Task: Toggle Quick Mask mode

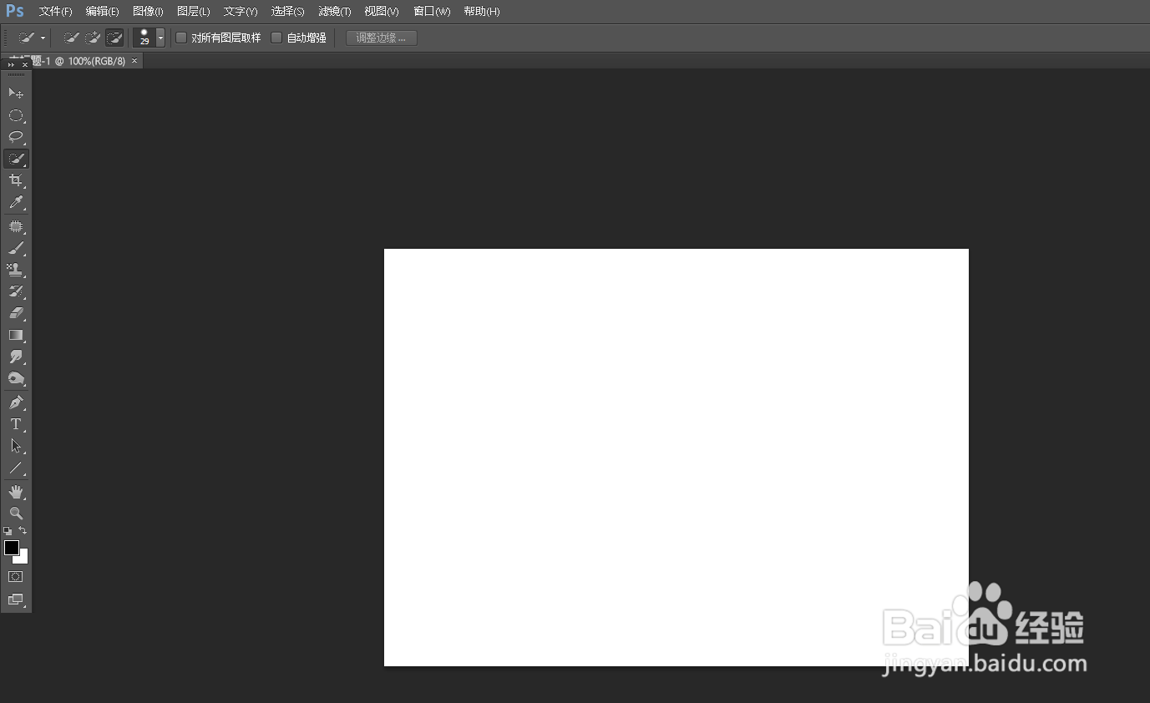Action: pos(15,576)
